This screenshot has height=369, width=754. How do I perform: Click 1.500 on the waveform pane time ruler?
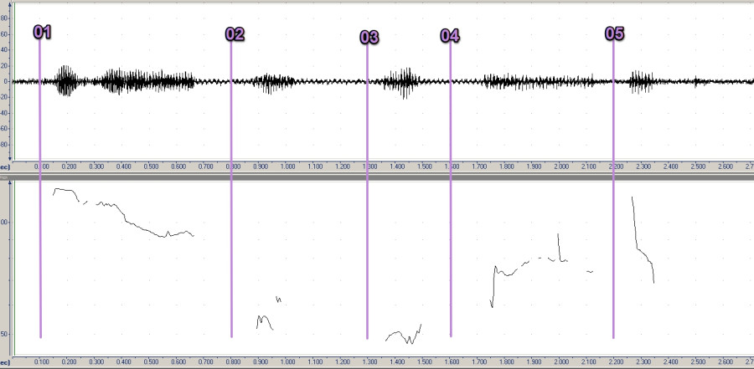coord(425,167)
